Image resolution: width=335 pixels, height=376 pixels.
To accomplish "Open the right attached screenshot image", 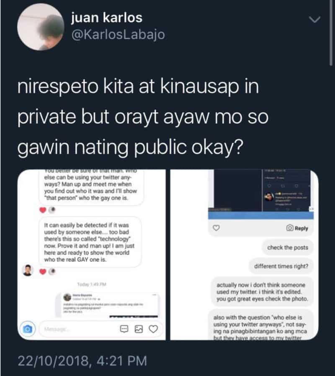I will pos(244,255).
